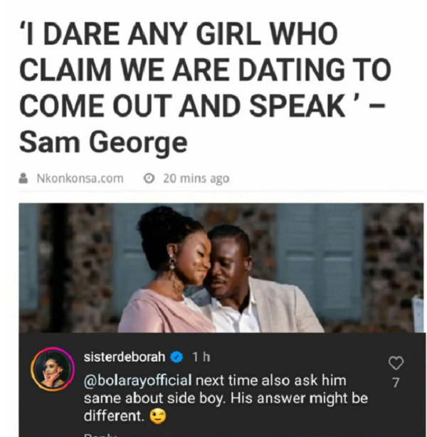Tap the author person icon before Nkonkonsa.com
The image size is (427, 437).
click(x=23, y=179)
